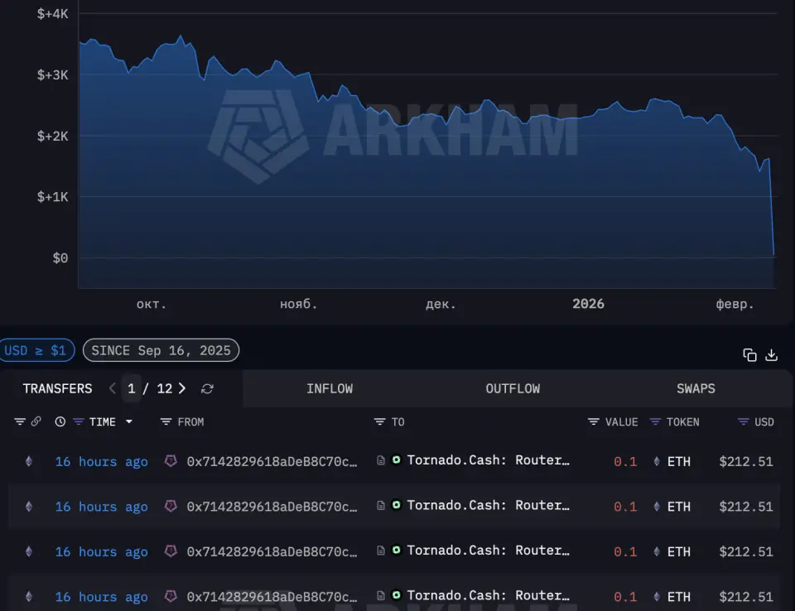Open the SWAPS tab

(696, 388)
